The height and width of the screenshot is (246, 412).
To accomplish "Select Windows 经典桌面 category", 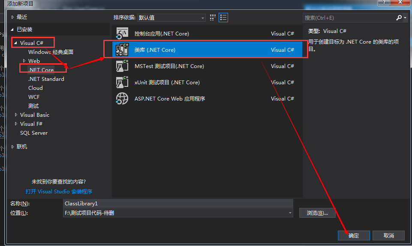I will [x=51, y=52].
